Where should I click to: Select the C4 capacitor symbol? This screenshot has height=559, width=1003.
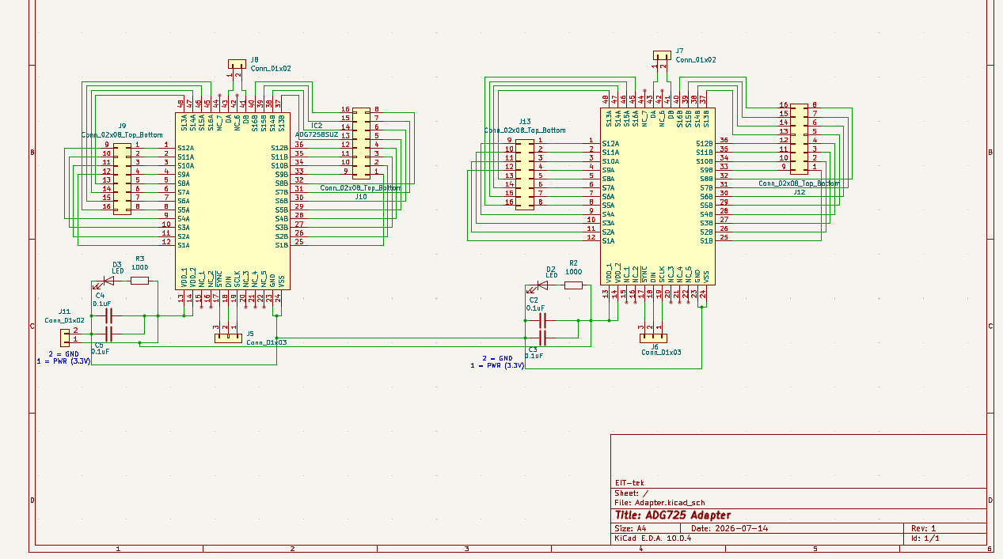(109, 315)
